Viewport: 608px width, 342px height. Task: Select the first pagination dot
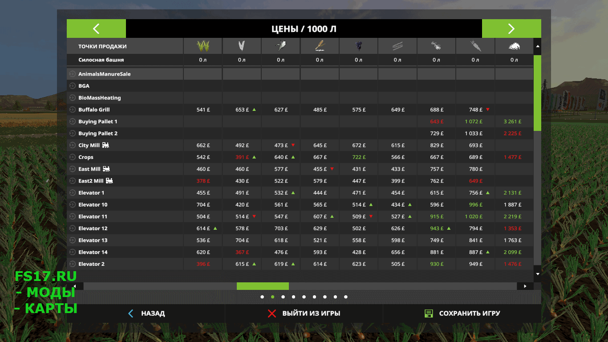click(x=262, y=297)
